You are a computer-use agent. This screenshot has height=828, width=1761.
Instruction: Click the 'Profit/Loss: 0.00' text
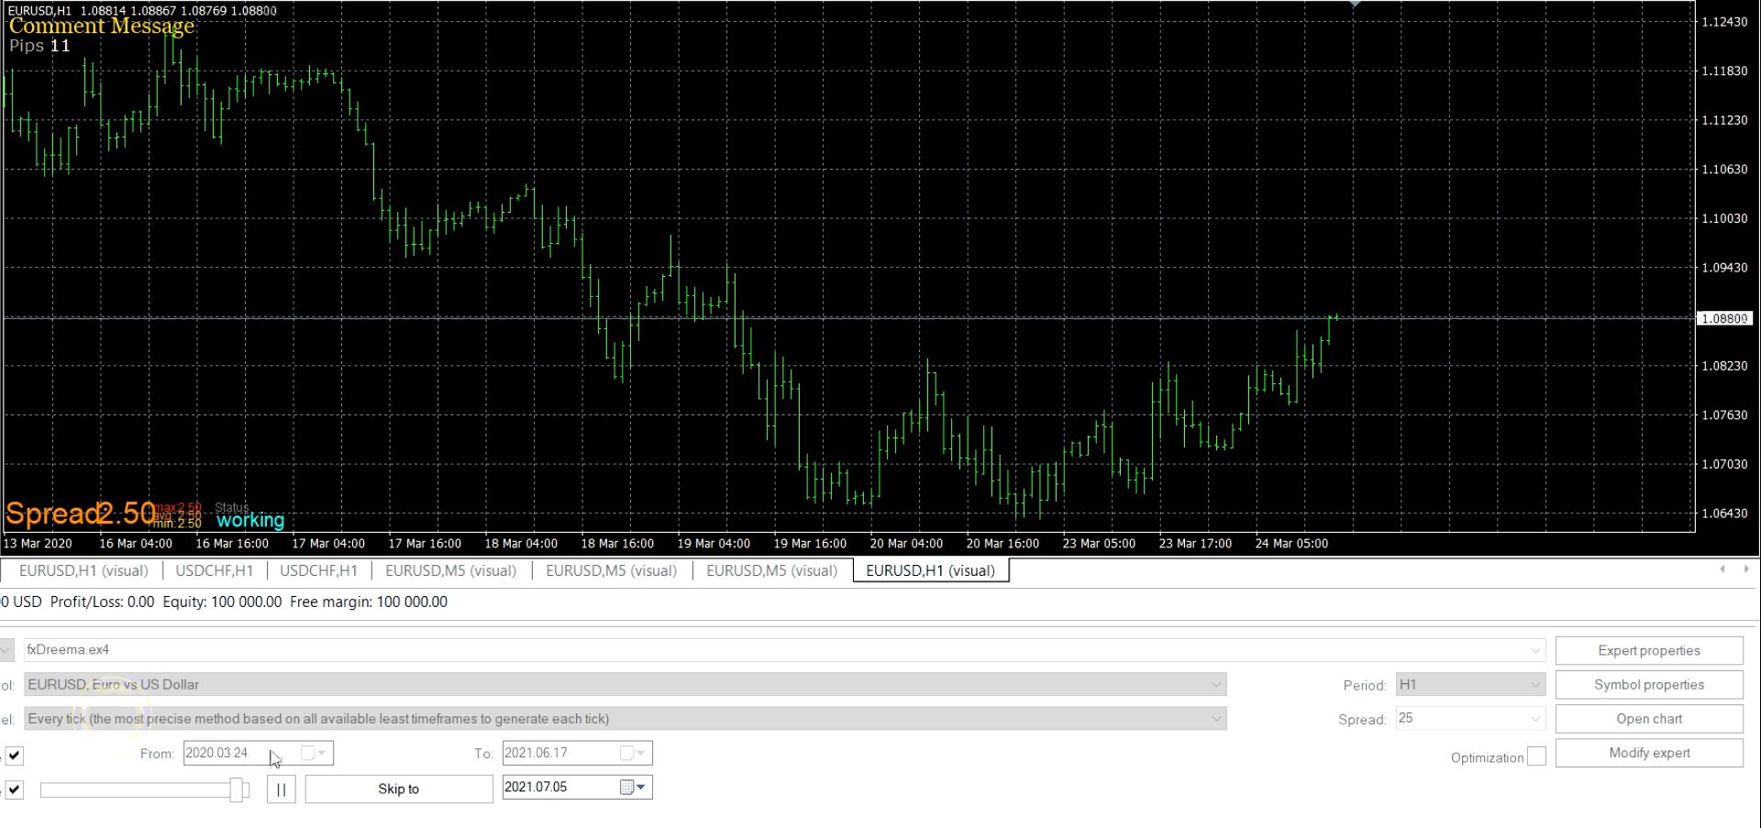tap(102, 602)
